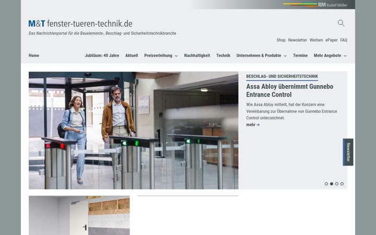The image size is (376, 235).
Task: Expand the Mehr Angebote dropdown chevron
Action: 345,56
